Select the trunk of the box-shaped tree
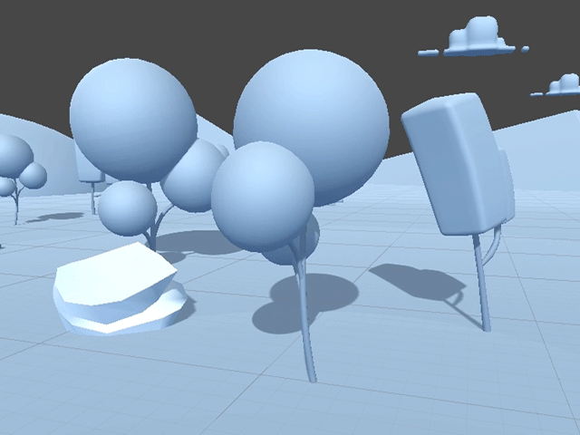The width and height of the screenshot is (580, 435). (482, 283)
